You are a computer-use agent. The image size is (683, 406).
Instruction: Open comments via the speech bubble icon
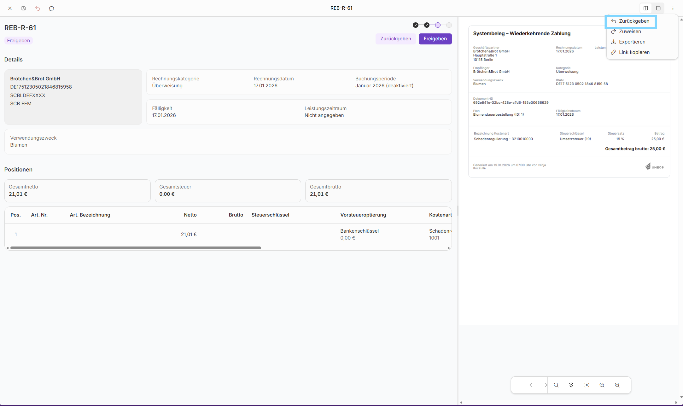51,8
